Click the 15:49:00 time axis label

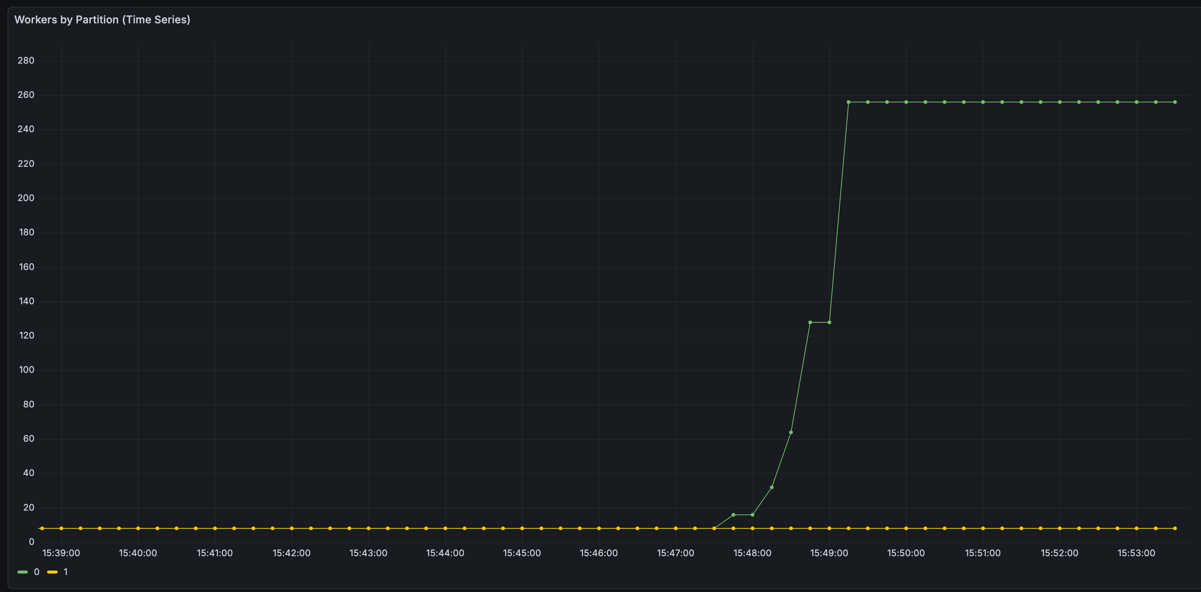point(829,553)
